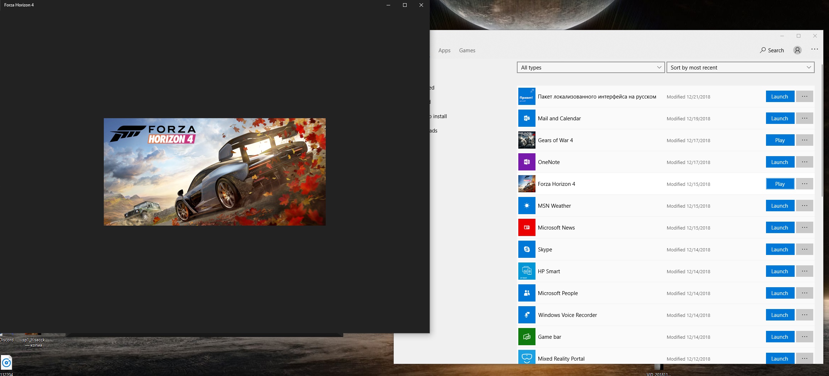Open more options for Mixed Reality Portal
829x376 pixels.
pos(804,358)
